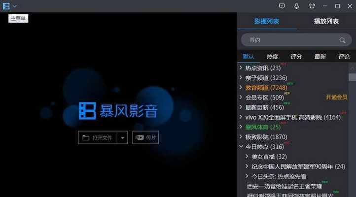Switch to the 影视列表 tab
The width and height of the screenshot is (356, 197).
(x=267, y=21)
